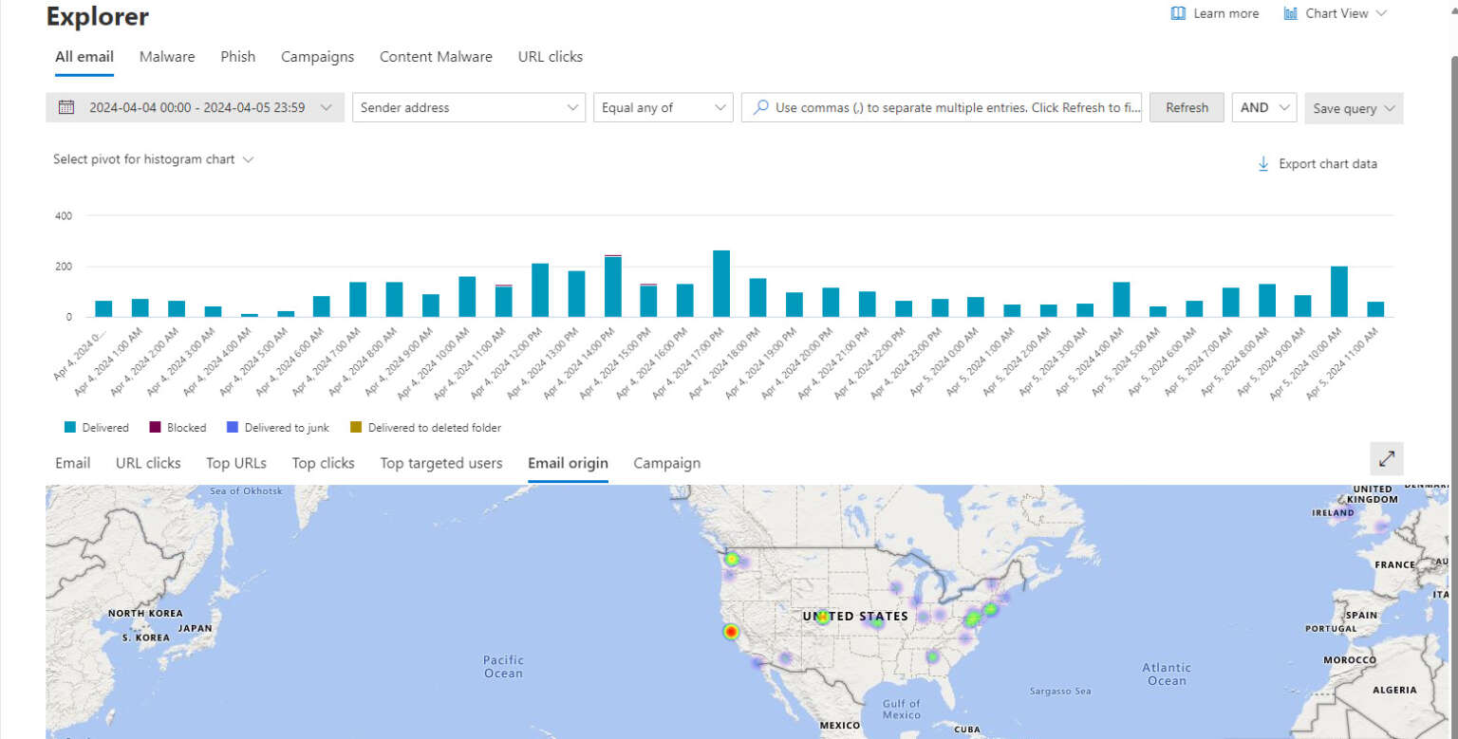Open the top URL clicks tab
The height and width of the screenshot is (739, 1458).
[x=551, y=57]
